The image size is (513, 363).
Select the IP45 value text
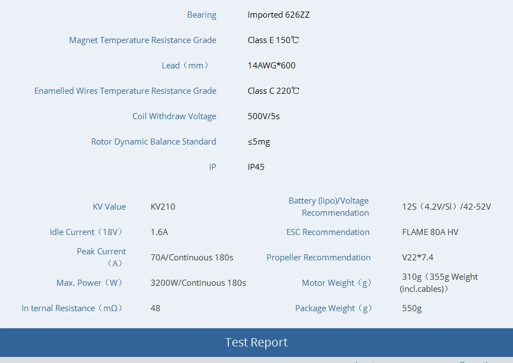click(x=256, y=167)
